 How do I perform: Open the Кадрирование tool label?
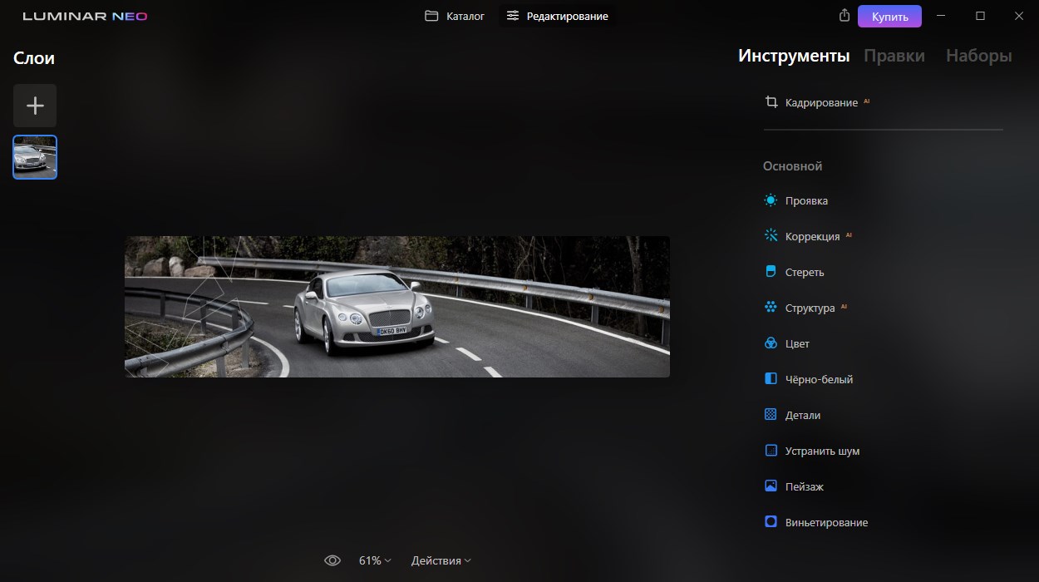tap(821, 103)
